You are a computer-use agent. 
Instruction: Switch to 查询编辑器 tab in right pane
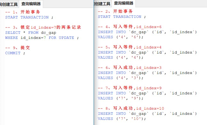tap(124, 3)
